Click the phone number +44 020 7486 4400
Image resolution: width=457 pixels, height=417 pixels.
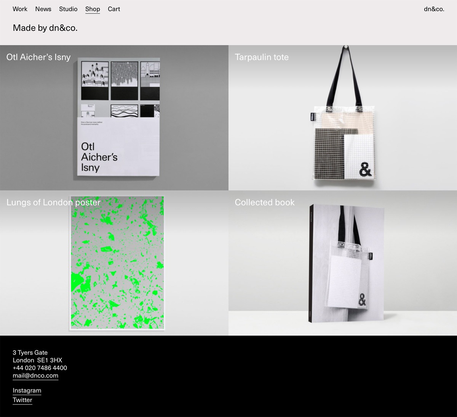40,368
